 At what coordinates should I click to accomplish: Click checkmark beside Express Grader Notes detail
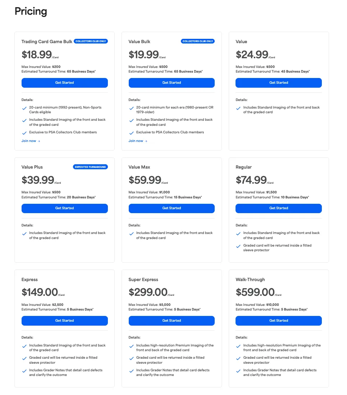24,371
